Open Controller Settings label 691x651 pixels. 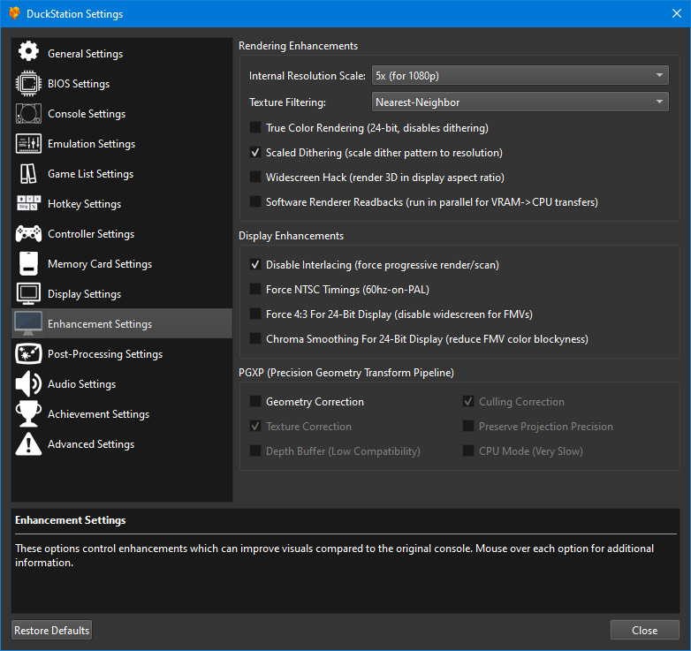[91, 234]
